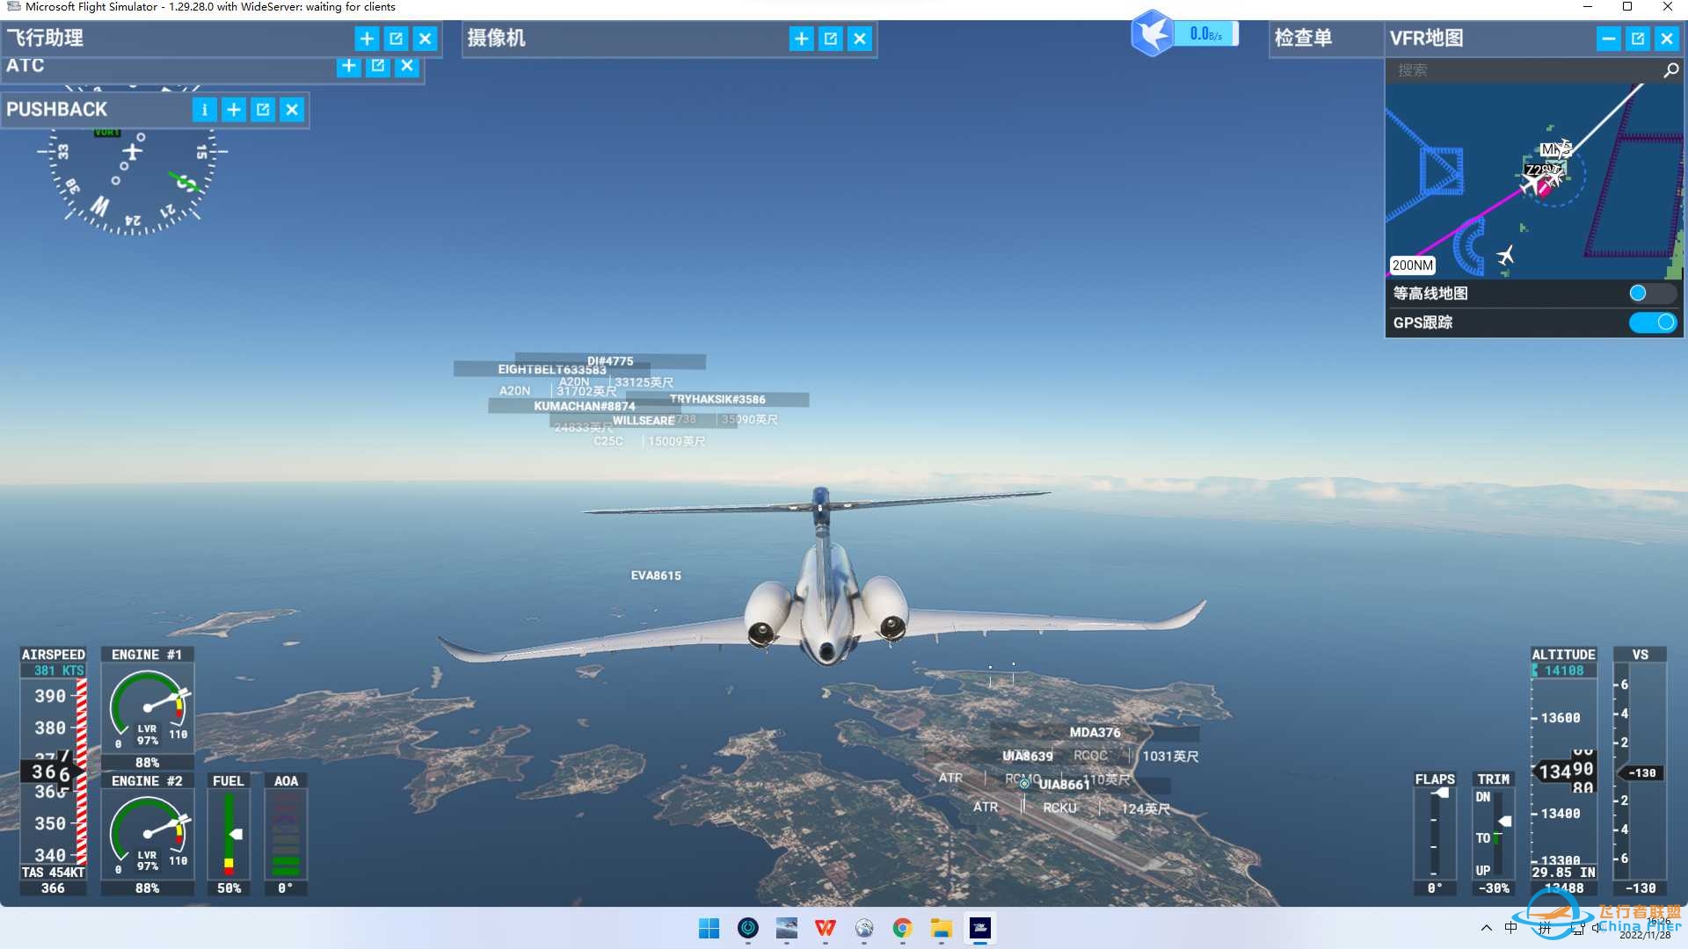Pop out the 飞行助理 panel window
Viewport: 1688px width, 949px height.
coord(396,39)
